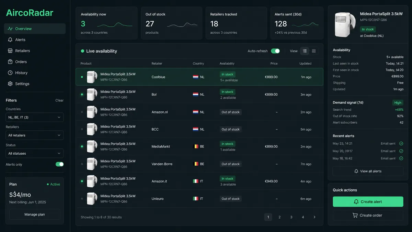Go to Orders in the sidebar
The width and height of the screenshot is (412, 232).
click(x=35, y=62)
